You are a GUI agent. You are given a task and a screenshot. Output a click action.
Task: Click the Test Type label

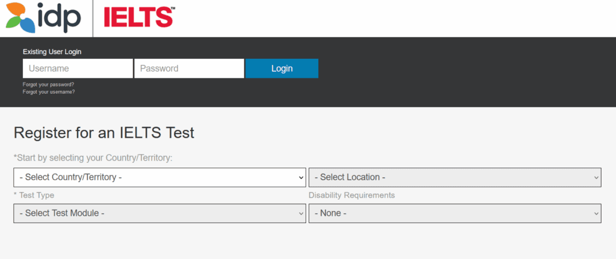coord(34,195)
